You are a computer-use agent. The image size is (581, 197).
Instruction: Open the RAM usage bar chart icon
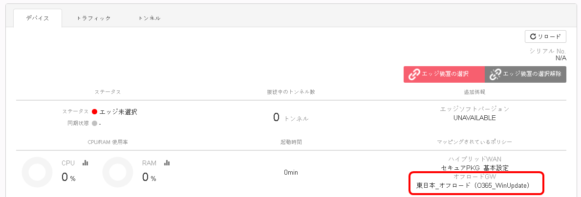[x=167, y=162]
